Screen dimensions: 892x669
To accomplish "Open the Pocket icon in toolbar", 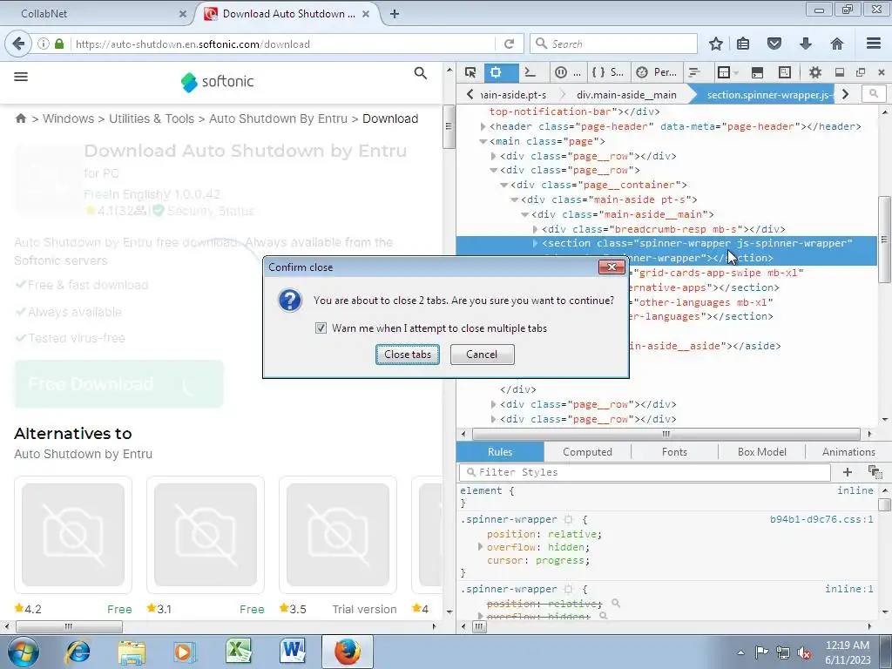I will (x=774, y=44).
